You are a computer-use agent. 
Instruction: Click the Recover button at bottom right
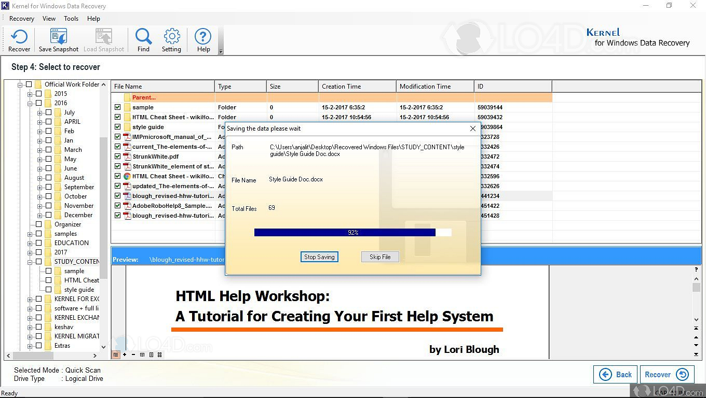point(667,375)
